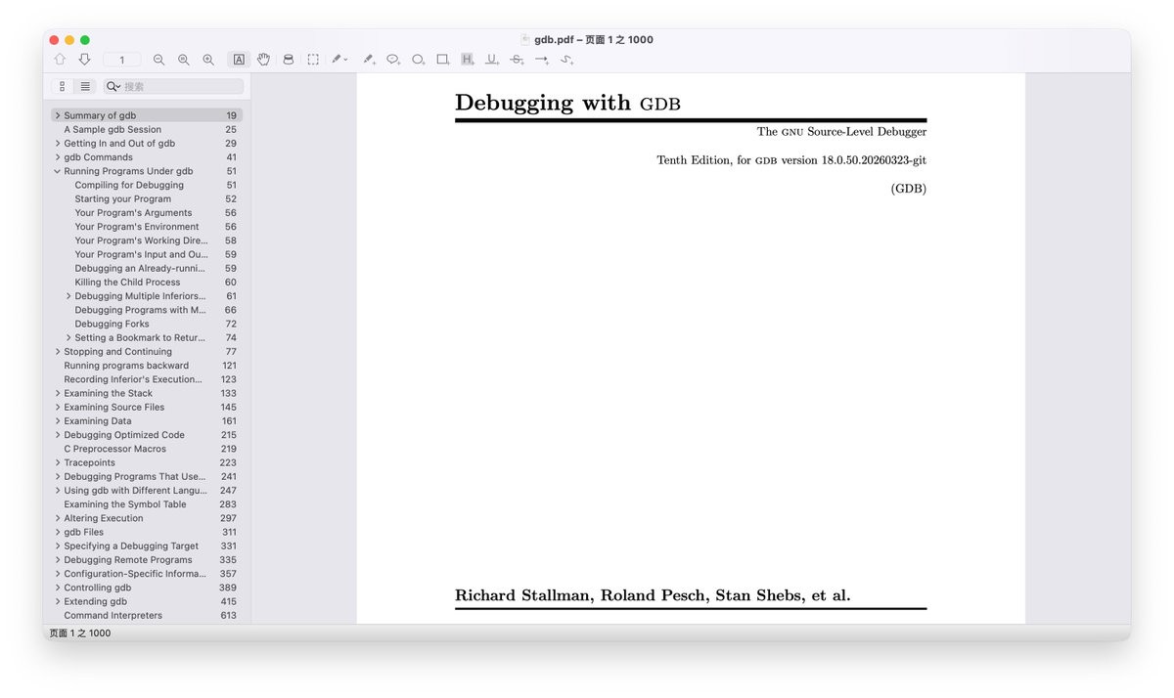This screenshot has width=1174, height=698.
Task: Click the page count in status bar
Action: coord(80,633)
